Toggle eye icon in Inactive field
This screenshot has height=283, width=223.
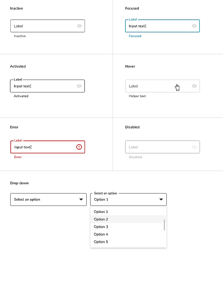[79, 26]
